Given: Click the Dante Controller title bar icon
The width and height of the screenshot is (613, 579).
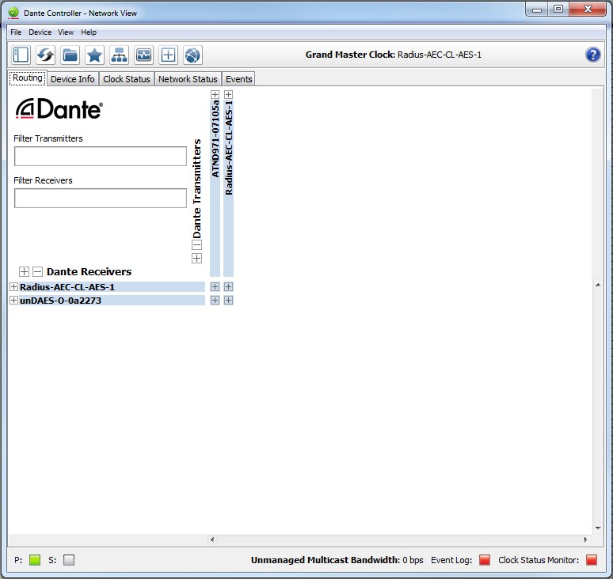Looking at the screenshot, I should [x=13, y=13].
